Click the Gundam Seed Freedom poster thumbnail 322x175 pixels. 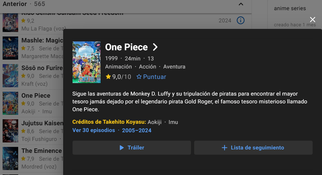[x=10, y=23]
